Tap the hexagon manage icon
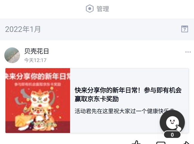 [90, 9]
